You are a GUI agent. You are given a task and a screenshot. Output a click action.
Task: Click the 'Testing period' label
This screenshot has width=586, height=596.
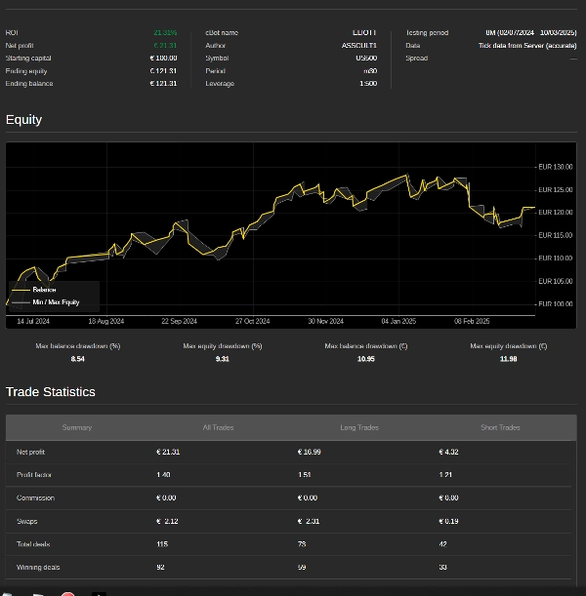point(427,33)
